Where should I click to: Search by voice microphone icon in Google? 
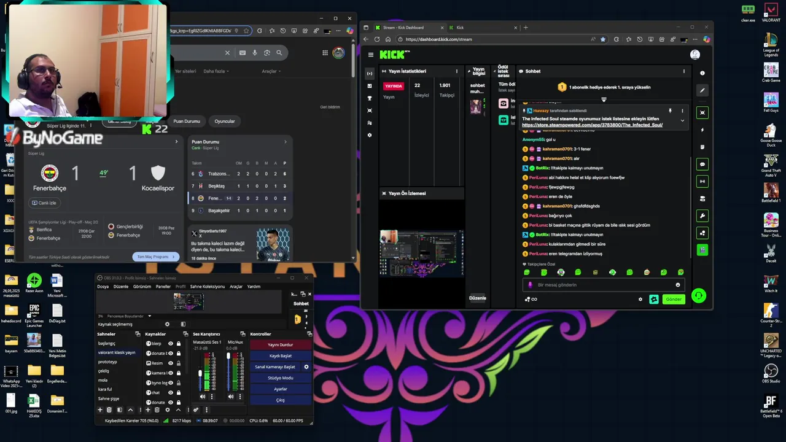(255, 53)
